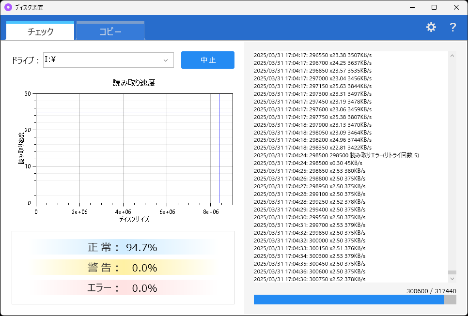This screenshot has height=316, width=468.
Task: Click the last log line ending 378KB/s
Action: click(x=310, y=279)
